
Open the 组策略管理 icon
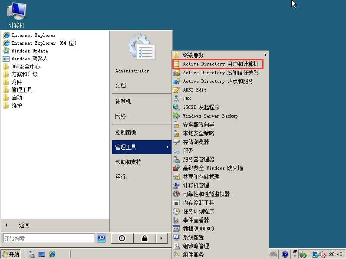(176, 246)
